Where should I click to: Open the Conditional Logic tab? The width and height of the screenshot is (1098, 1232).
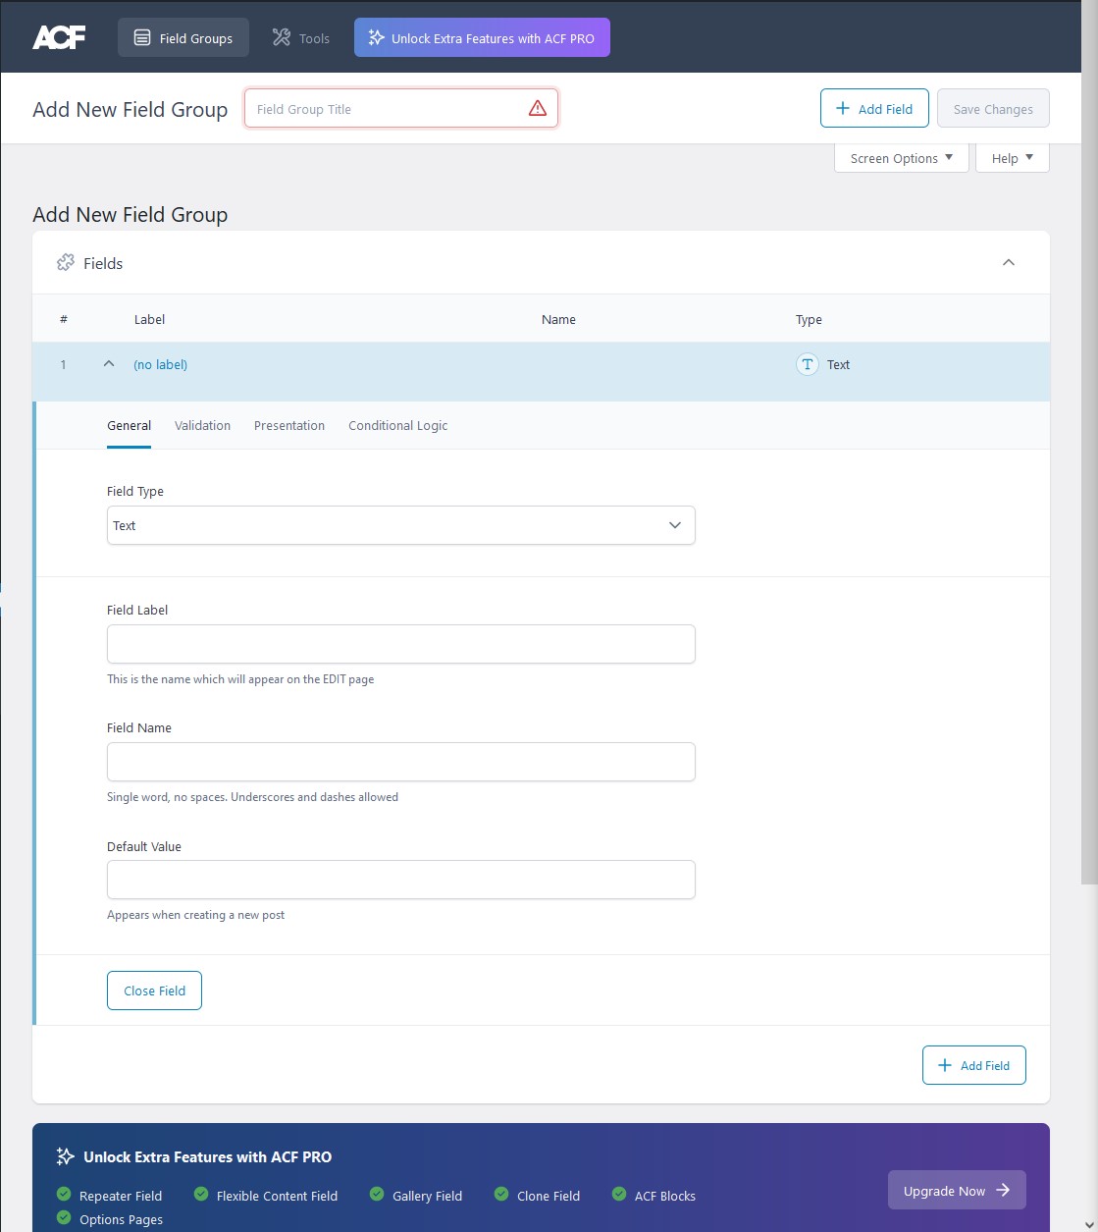tap(397, 425)
